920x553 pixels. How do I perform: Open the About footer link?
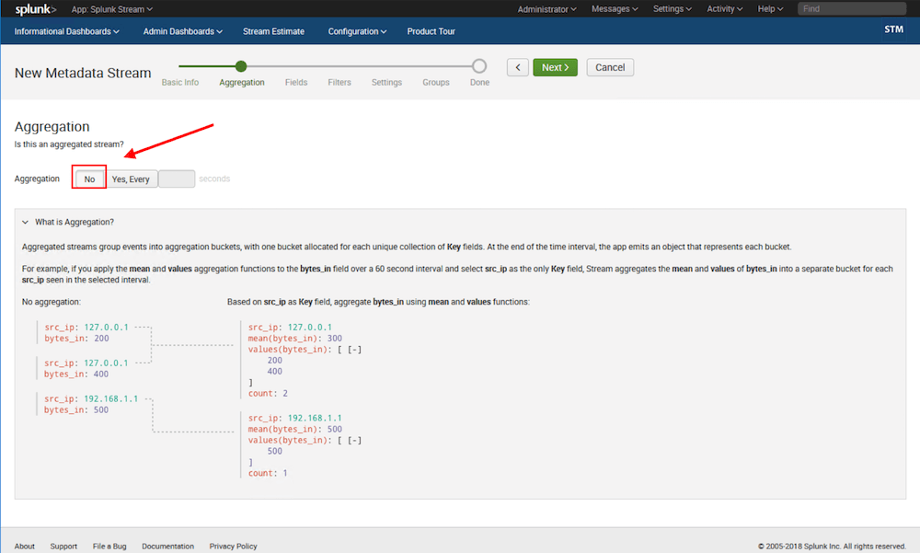[x=25, y=546]
